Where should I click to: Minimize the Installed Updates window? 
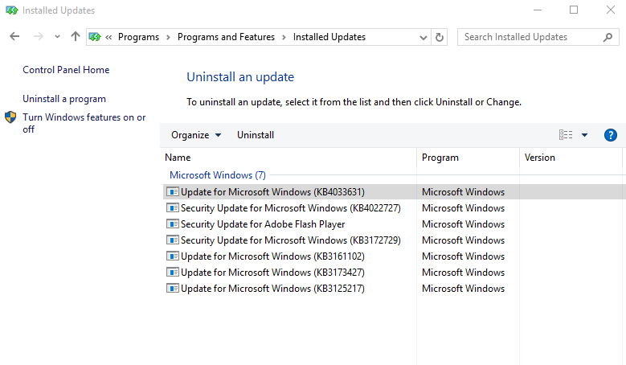[x=538, y=10]
